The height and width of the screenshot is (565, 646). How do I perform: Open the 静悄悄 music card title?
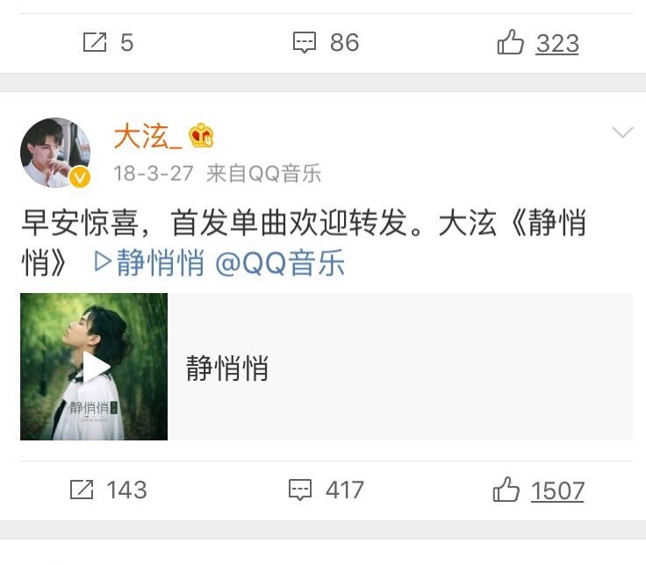(227, 368)
